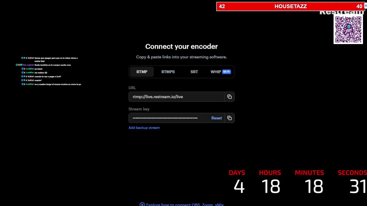
Task: Open the SRT tab
Action: click(194, 72)
